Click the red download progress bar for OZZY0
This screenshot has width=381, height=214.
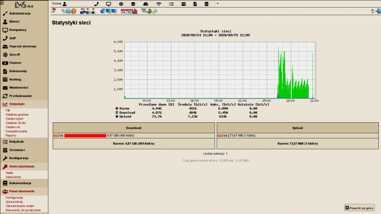85,136
